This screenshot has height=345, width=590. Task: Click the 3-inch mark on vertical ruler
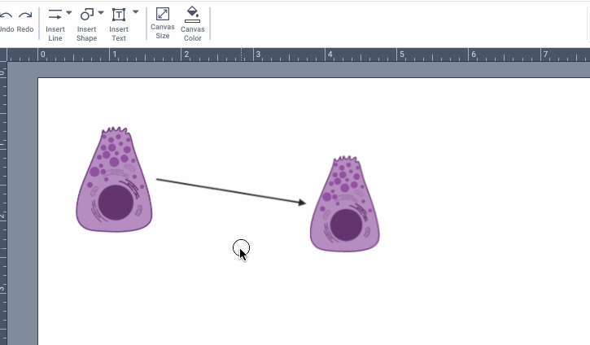[x=3, y=288]
